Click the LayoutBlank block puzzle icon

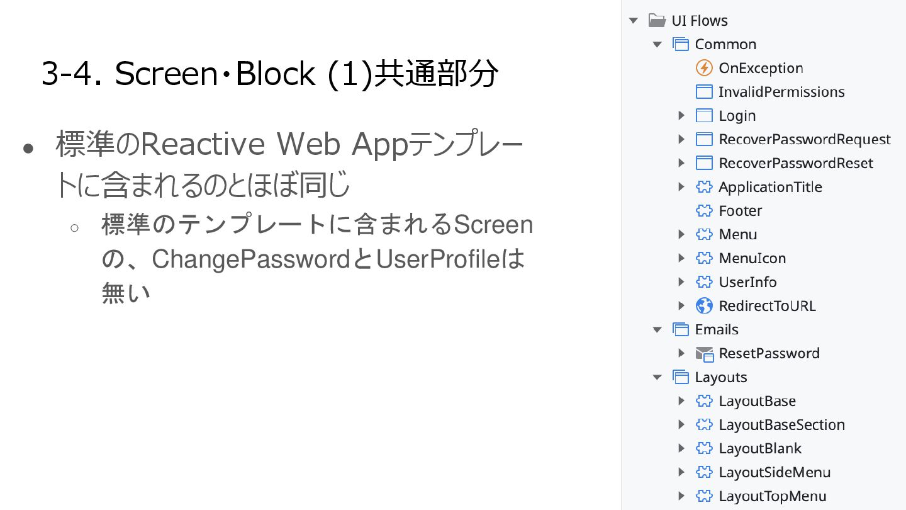[704, 449]
